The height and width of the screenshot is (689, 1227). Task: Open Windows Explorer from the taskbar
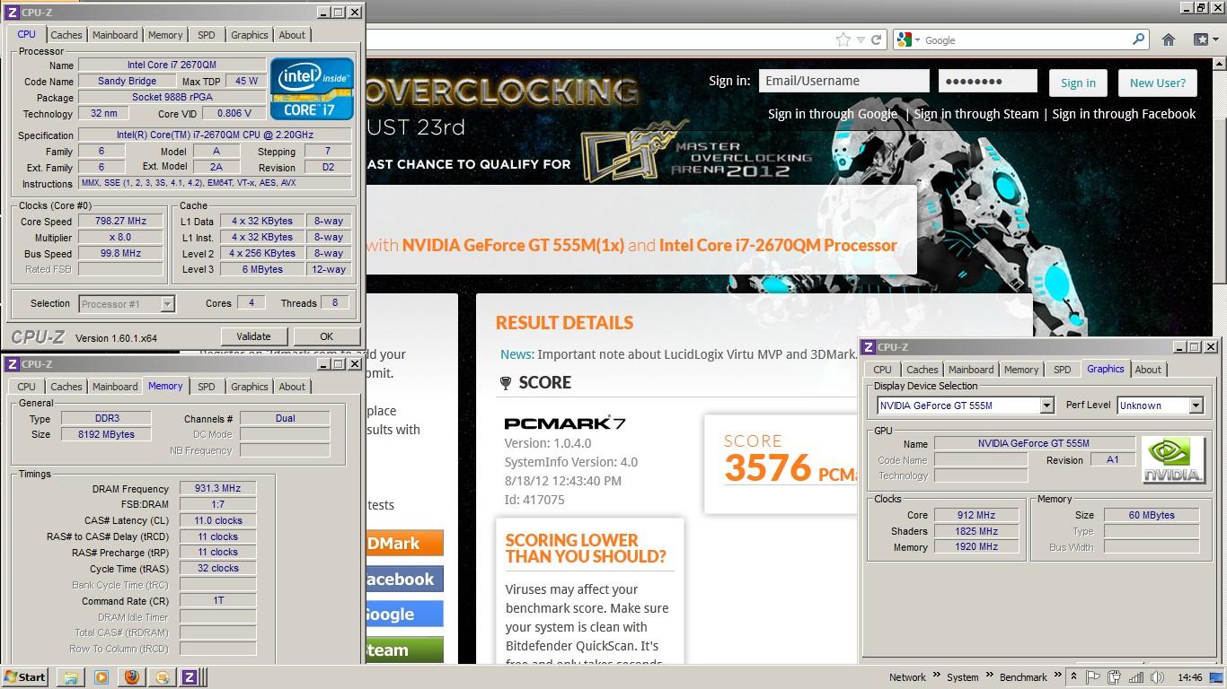coord(70,677)
